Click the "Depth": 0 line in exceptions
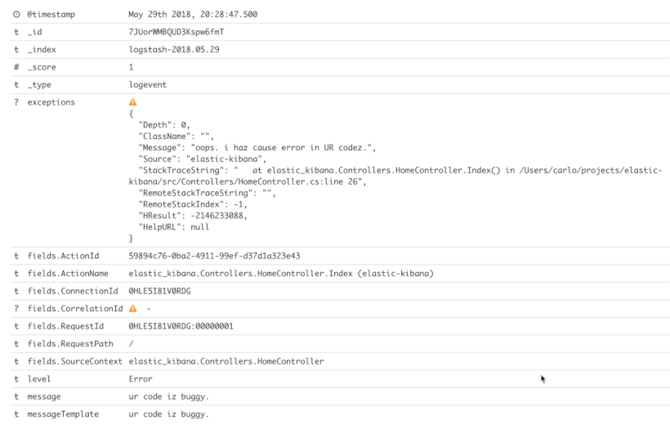The height and width of the screenshot is (438, 670). coord(164,125)
